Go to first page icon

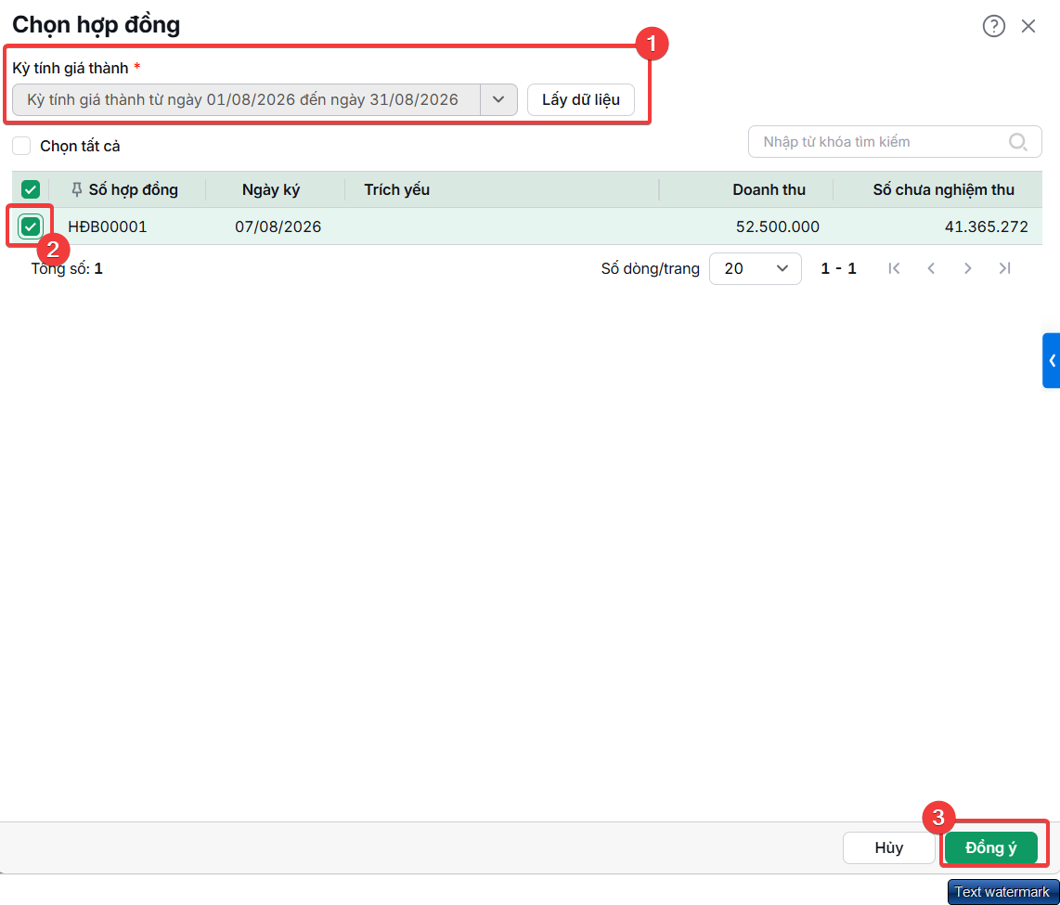[x=894, y=269]
